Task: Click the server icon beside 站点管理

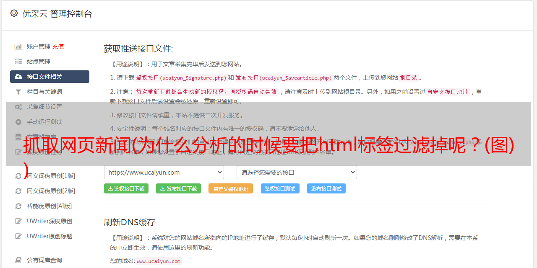Action: tap(18, 62)
